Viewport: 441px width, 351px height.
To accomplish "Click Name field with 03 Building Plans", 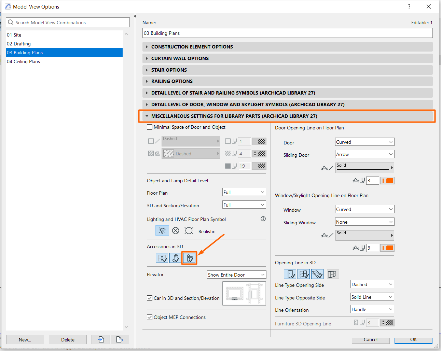I will tap(288, 33).
